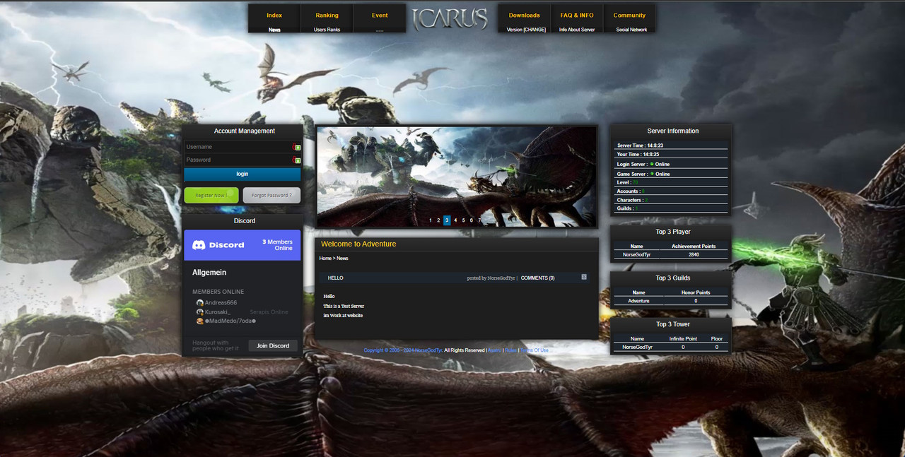
Task: Click posted by NorseGodTyr text
Action: [491, 278]
